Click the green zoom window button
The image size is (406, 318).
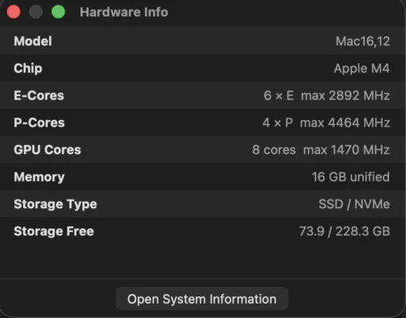58,12
